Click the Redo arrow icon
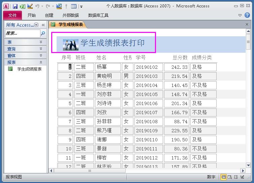 point(48,6)
